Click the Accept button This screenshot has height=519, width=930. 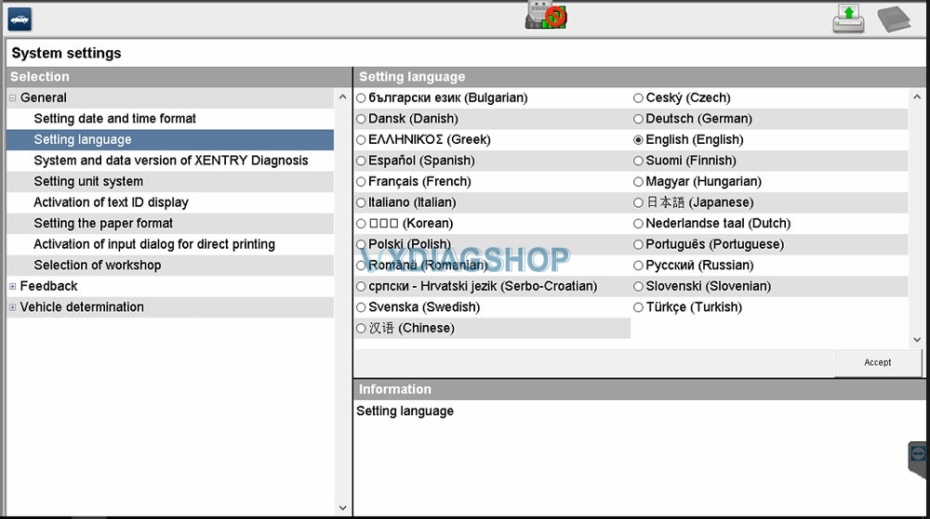tap(878, 363)
